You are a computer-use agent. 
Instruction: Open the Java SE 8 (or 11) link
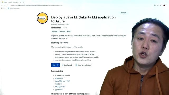point(62,81)
